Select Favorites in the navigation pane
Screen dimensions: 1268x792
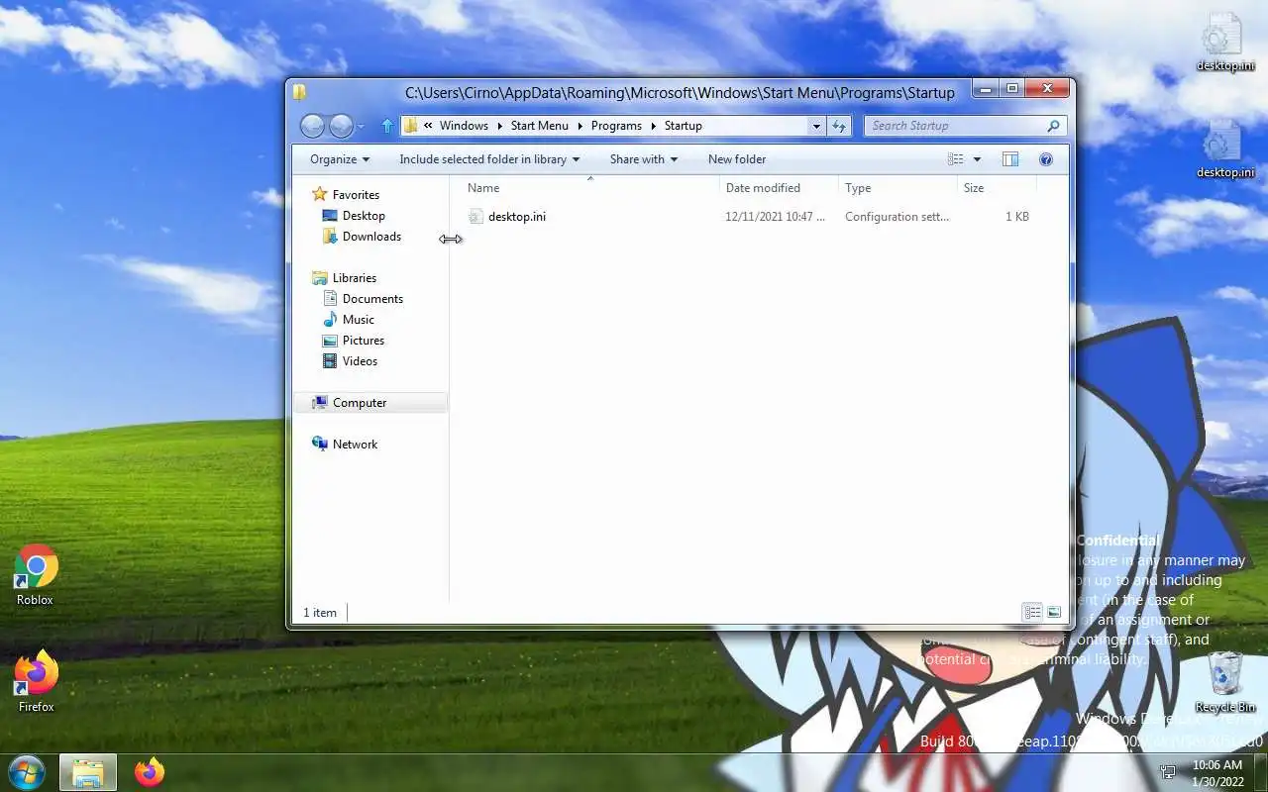click(x=356, y=195)
